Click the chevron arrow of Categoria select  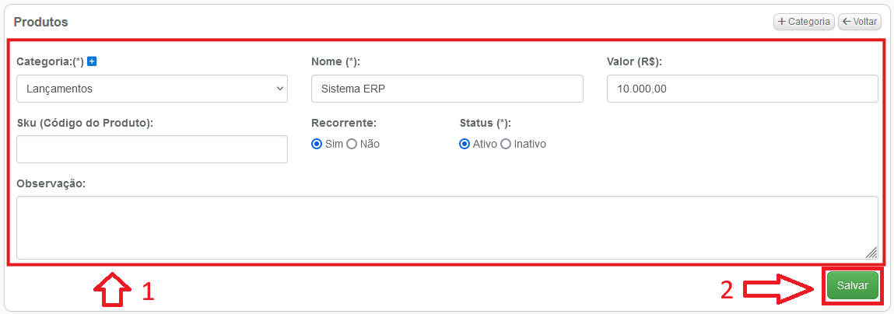coord(279,89)
